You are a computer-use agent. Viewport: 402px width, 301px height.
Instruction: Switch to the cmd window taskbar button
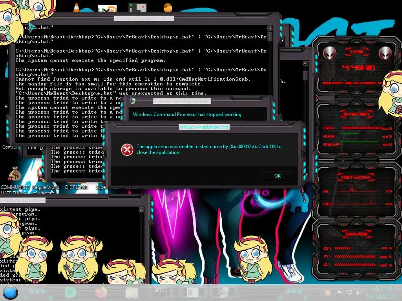[161, 292]
